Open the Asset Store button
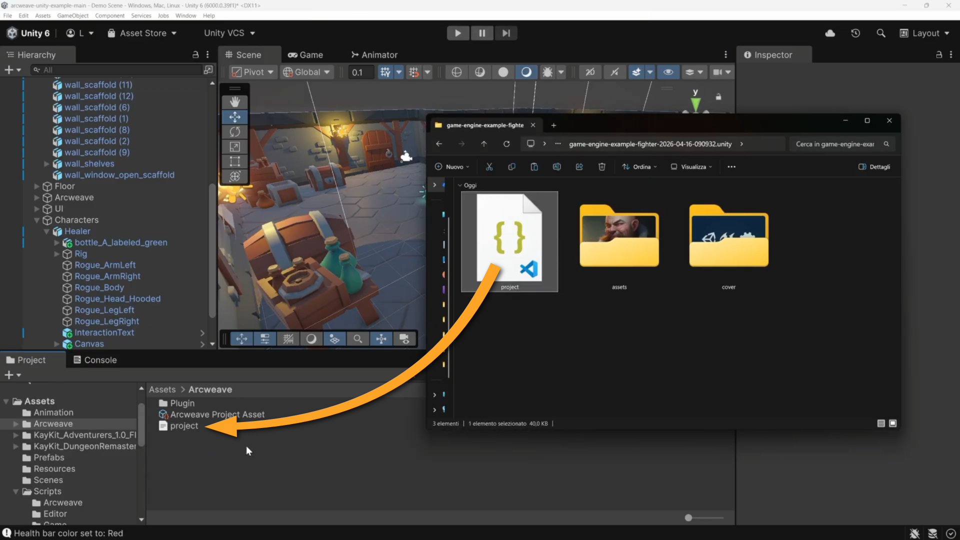960x540 pixels. click(142, 33)
